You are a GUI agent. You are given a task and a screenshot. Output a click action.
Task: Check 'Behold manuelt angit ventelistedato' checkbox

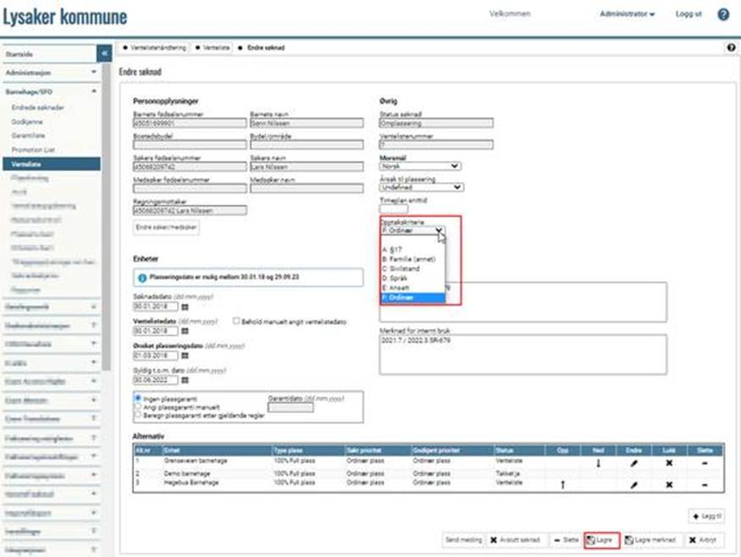point(237,322)
